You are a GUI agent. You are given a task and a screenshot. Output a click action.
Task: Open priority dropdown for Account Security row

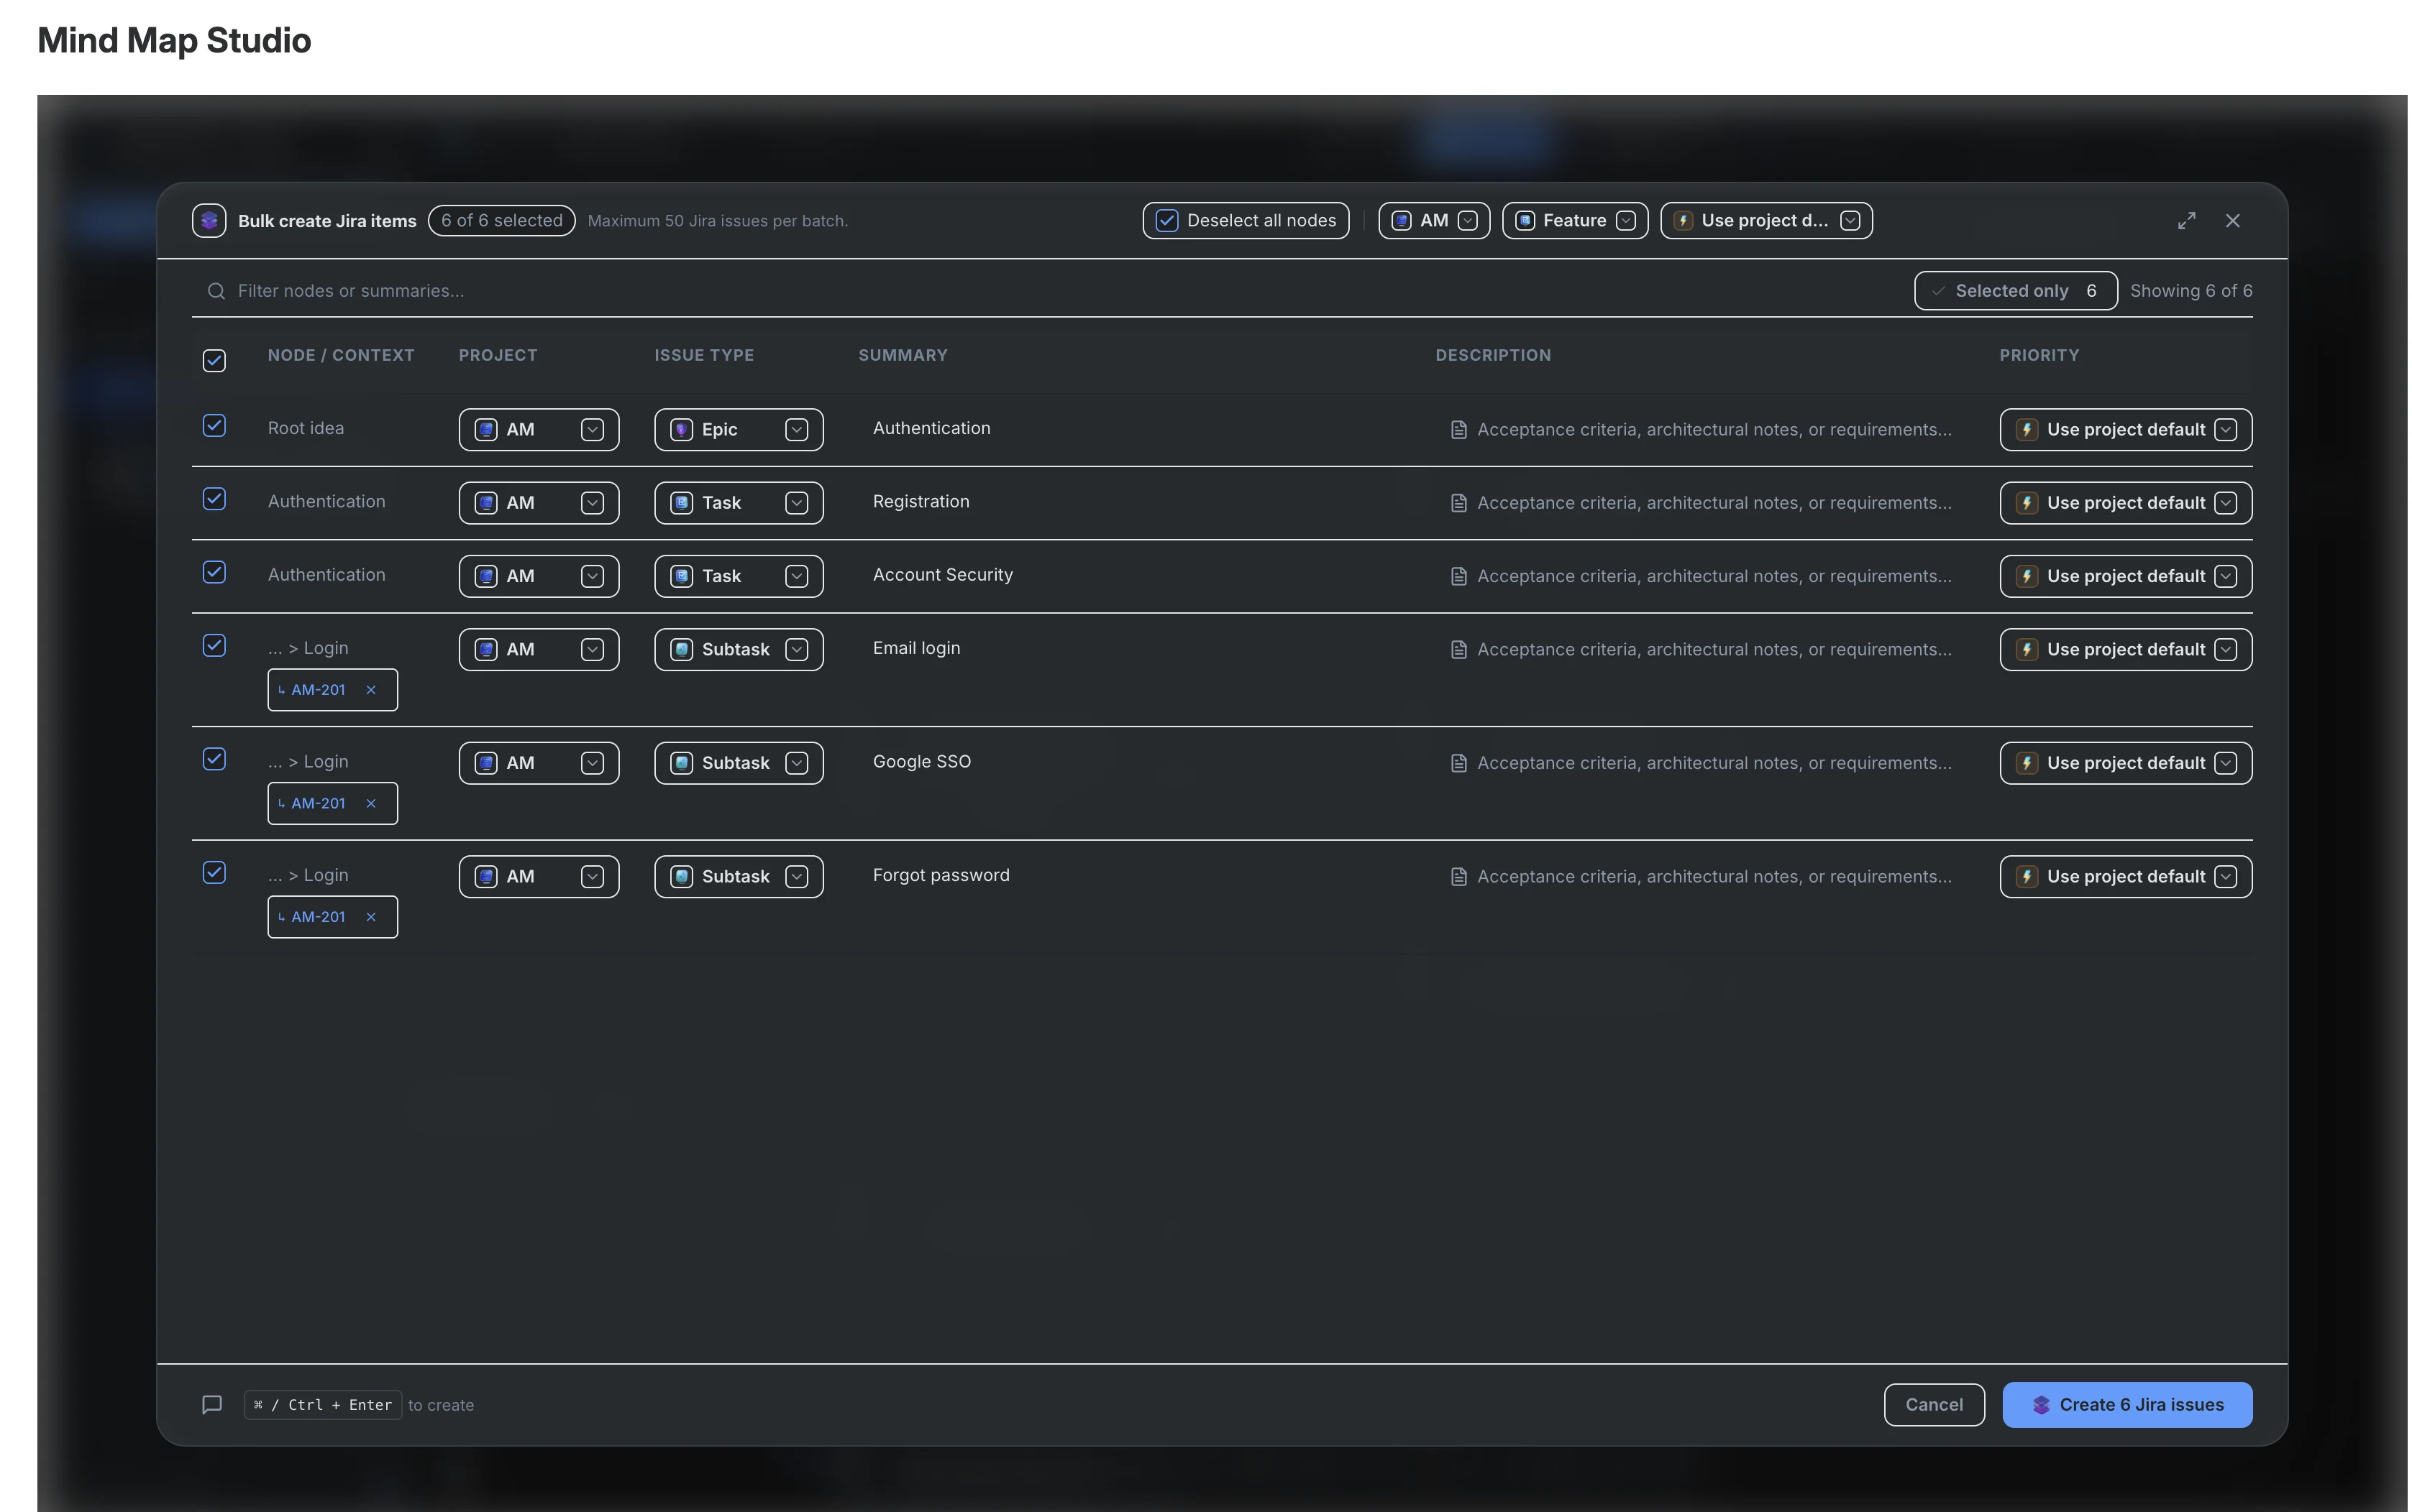[x=2125, y=576]
